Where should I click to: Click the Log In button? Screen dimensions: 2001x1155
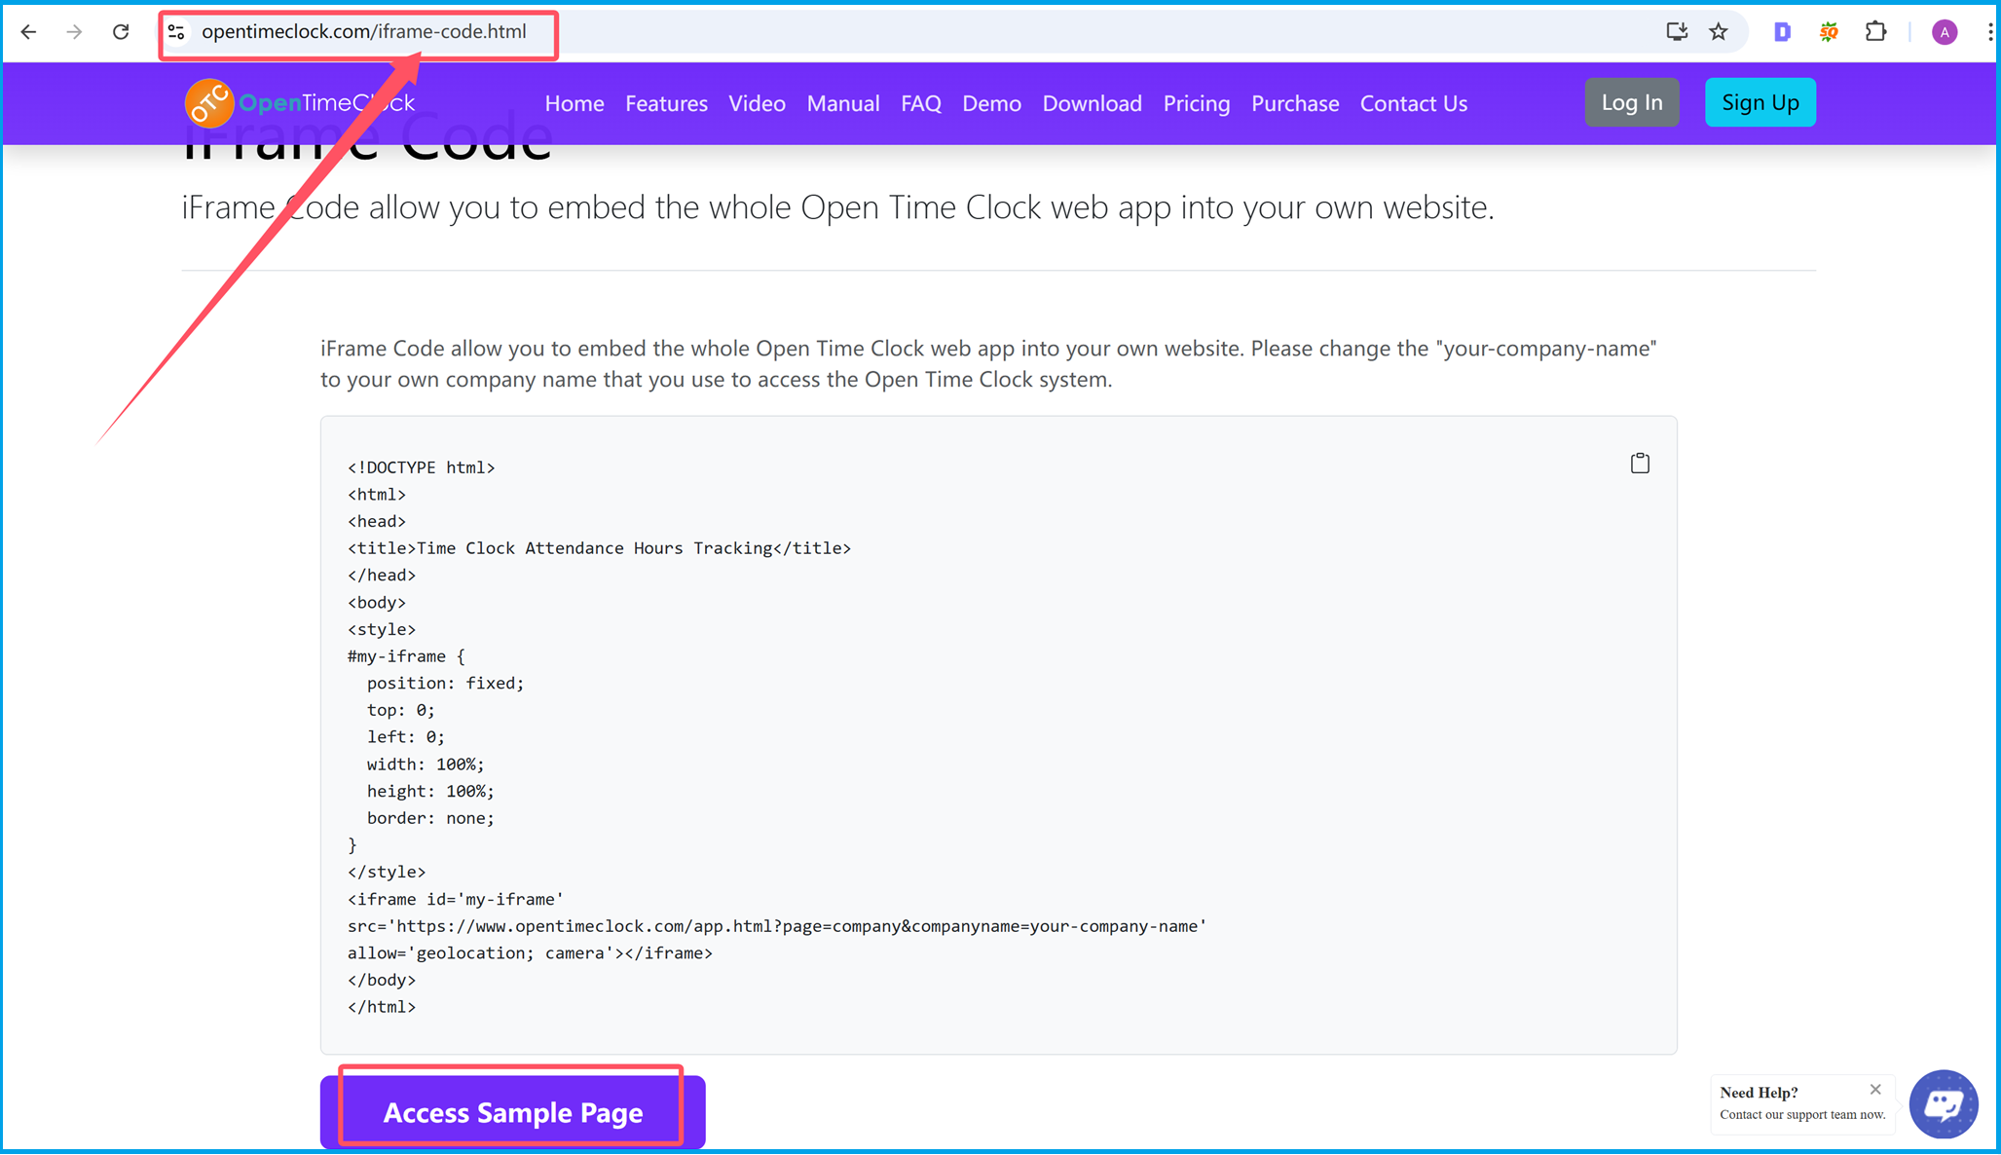coord(1631,102)
